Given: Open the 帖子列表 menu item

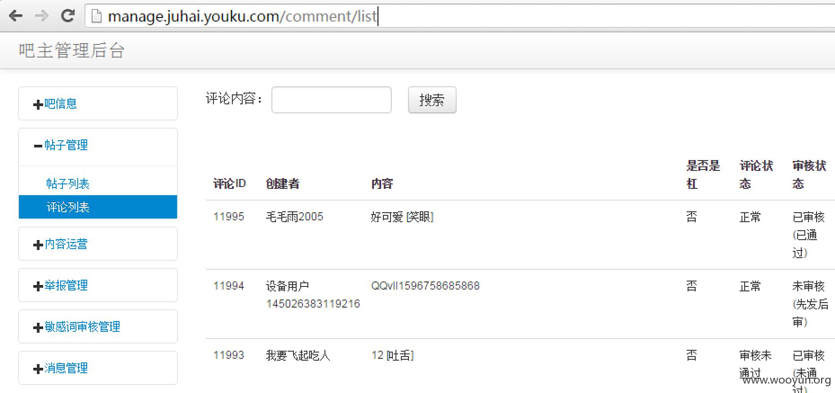Looking at the screenshot, I should pos(68,184).
